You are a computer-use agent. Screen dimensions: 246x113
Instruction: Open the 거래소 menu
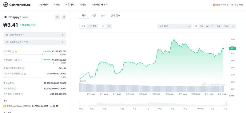click(x=57, y=5)
